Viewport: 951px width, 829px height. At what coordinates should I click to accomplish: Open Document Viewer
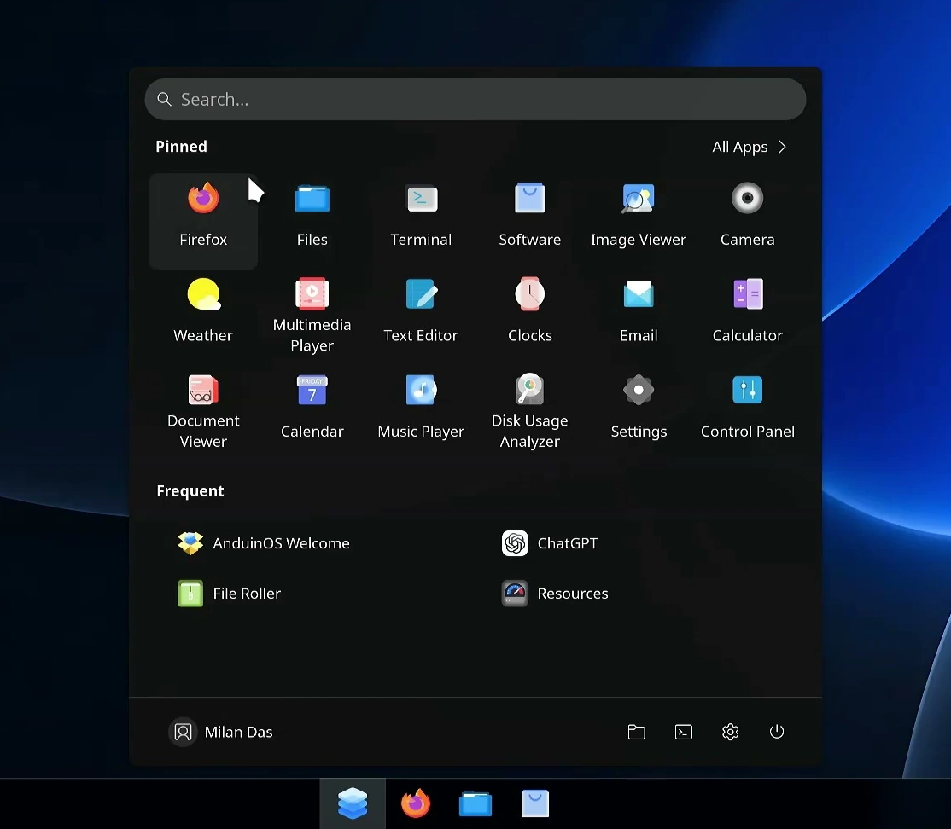pyautogui.click(x=203, y=413)
